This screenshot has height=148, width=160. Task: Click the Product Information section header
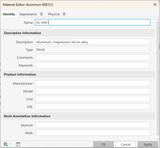[x=79, y=74]
